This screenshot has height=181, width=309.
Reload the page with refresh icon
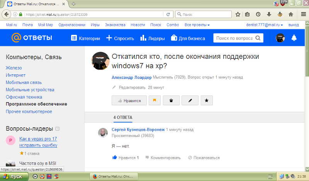[168, 14]
